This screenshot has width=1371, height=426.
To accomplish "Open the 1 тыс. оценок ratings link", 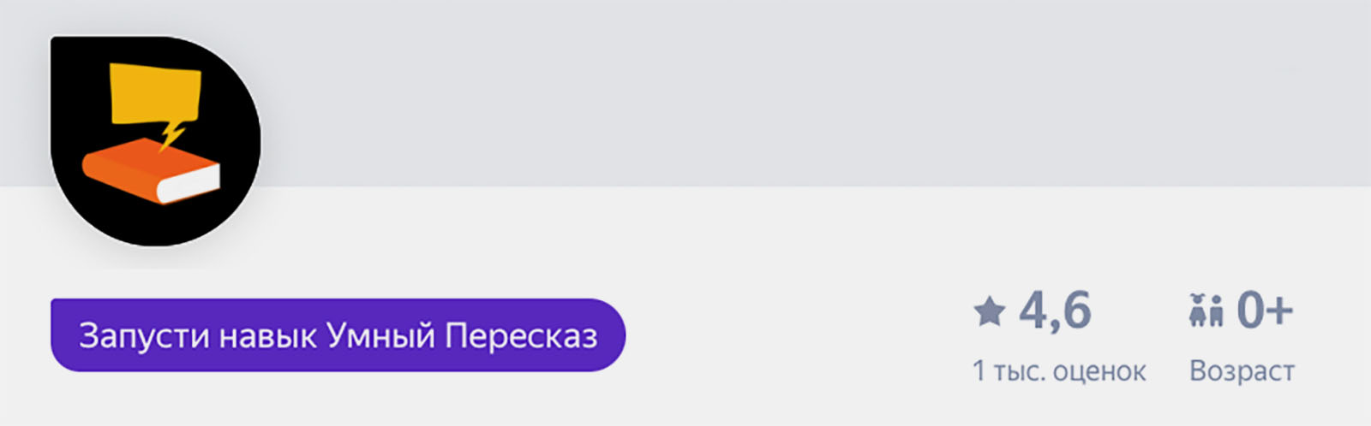I will [x=1059, y=371].
